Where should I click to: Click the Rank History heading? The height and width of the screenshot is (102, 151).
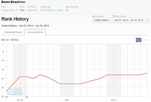(15, 19)
